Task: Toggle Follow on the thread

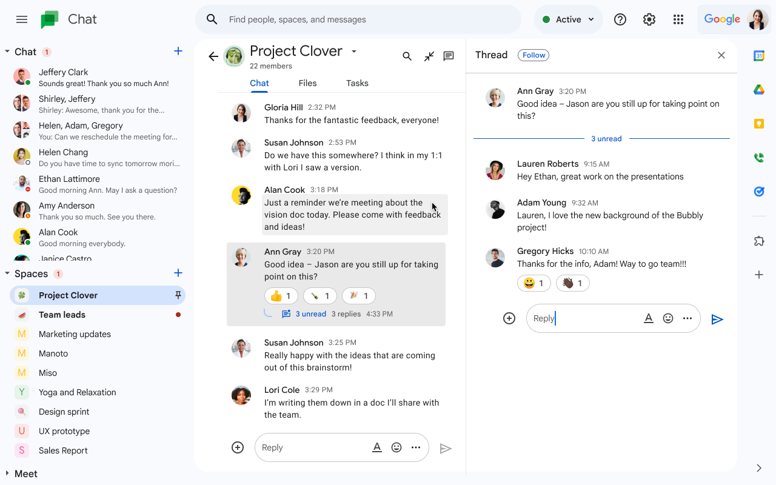Action: pyautogui.click(x=533, y=55)
